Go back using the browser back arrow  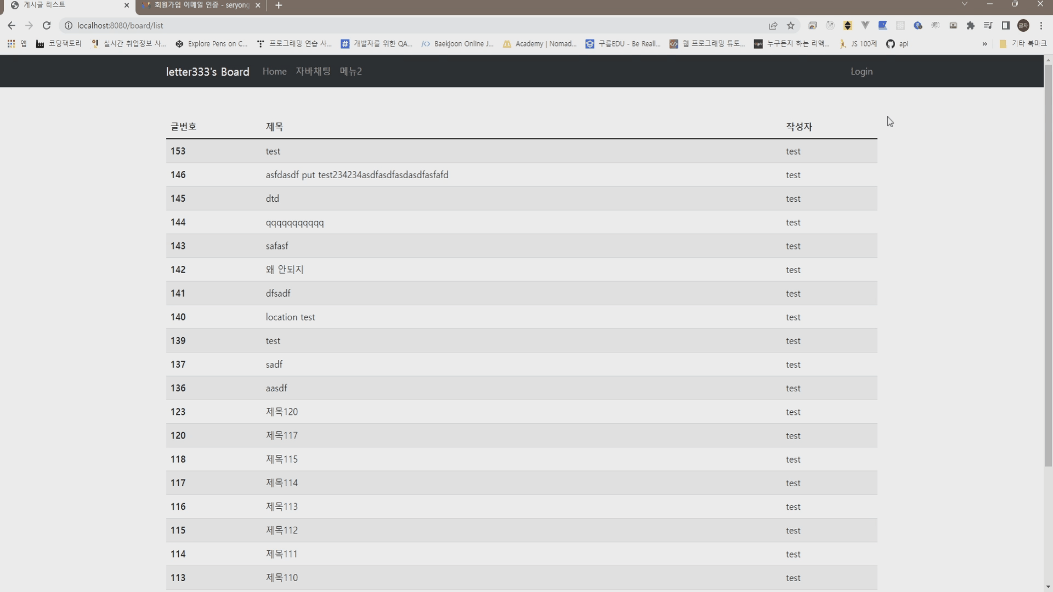pos(12,26)
